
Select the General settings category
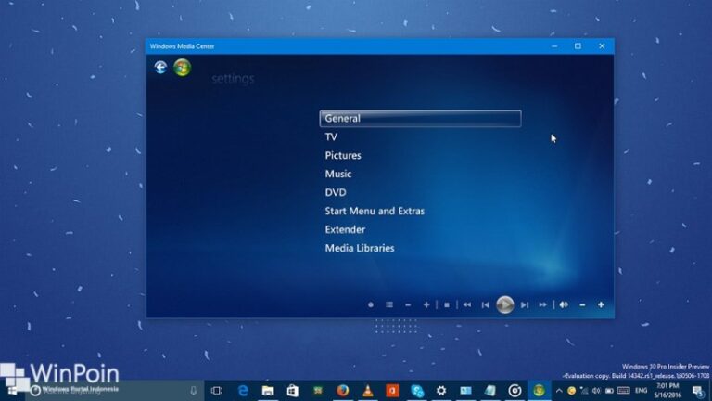421,118
